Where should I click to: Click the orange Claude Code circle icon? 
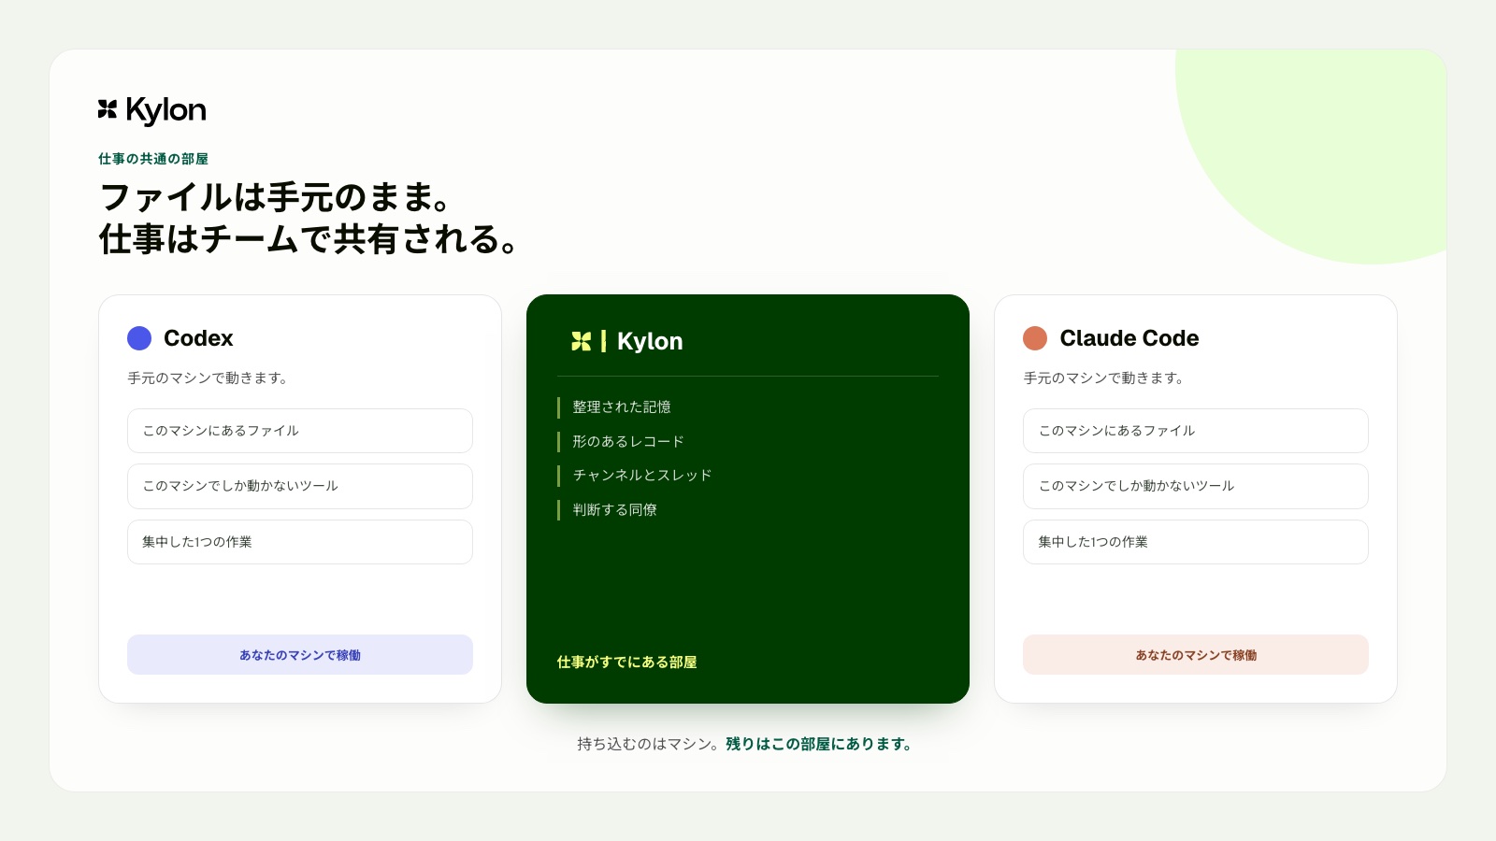tap(1035, 338)
